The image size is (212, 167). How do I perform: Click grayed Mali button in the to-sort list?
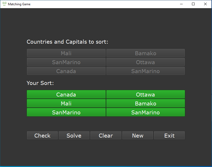click(66, 53)
